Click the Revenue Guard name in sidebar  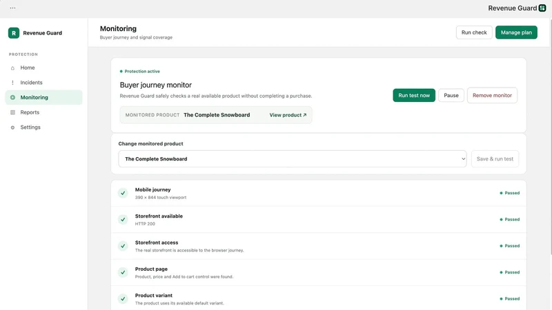click(43, 33)
